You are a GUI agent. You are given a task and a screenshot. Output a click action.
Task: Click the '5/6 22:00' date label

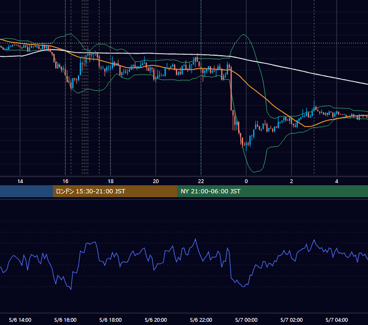(x=201, y=320)
